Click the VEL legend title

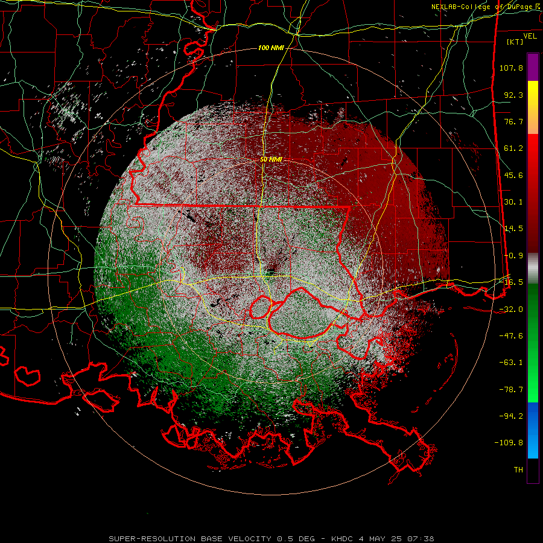530,36
